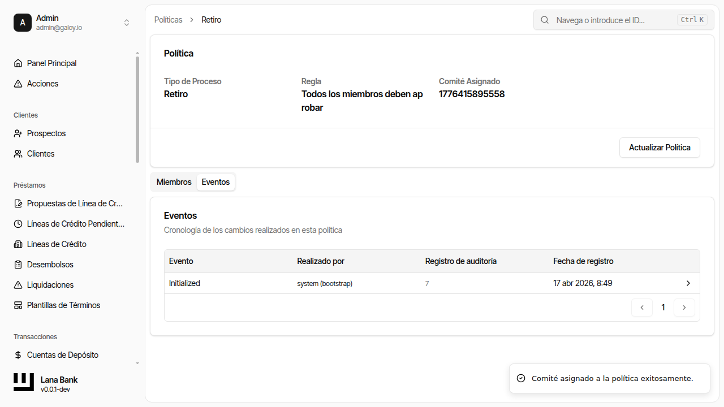This screenshot has width=724, height=407.
Task: Select the Eventos tab
Action: click(x=215, y=181)
